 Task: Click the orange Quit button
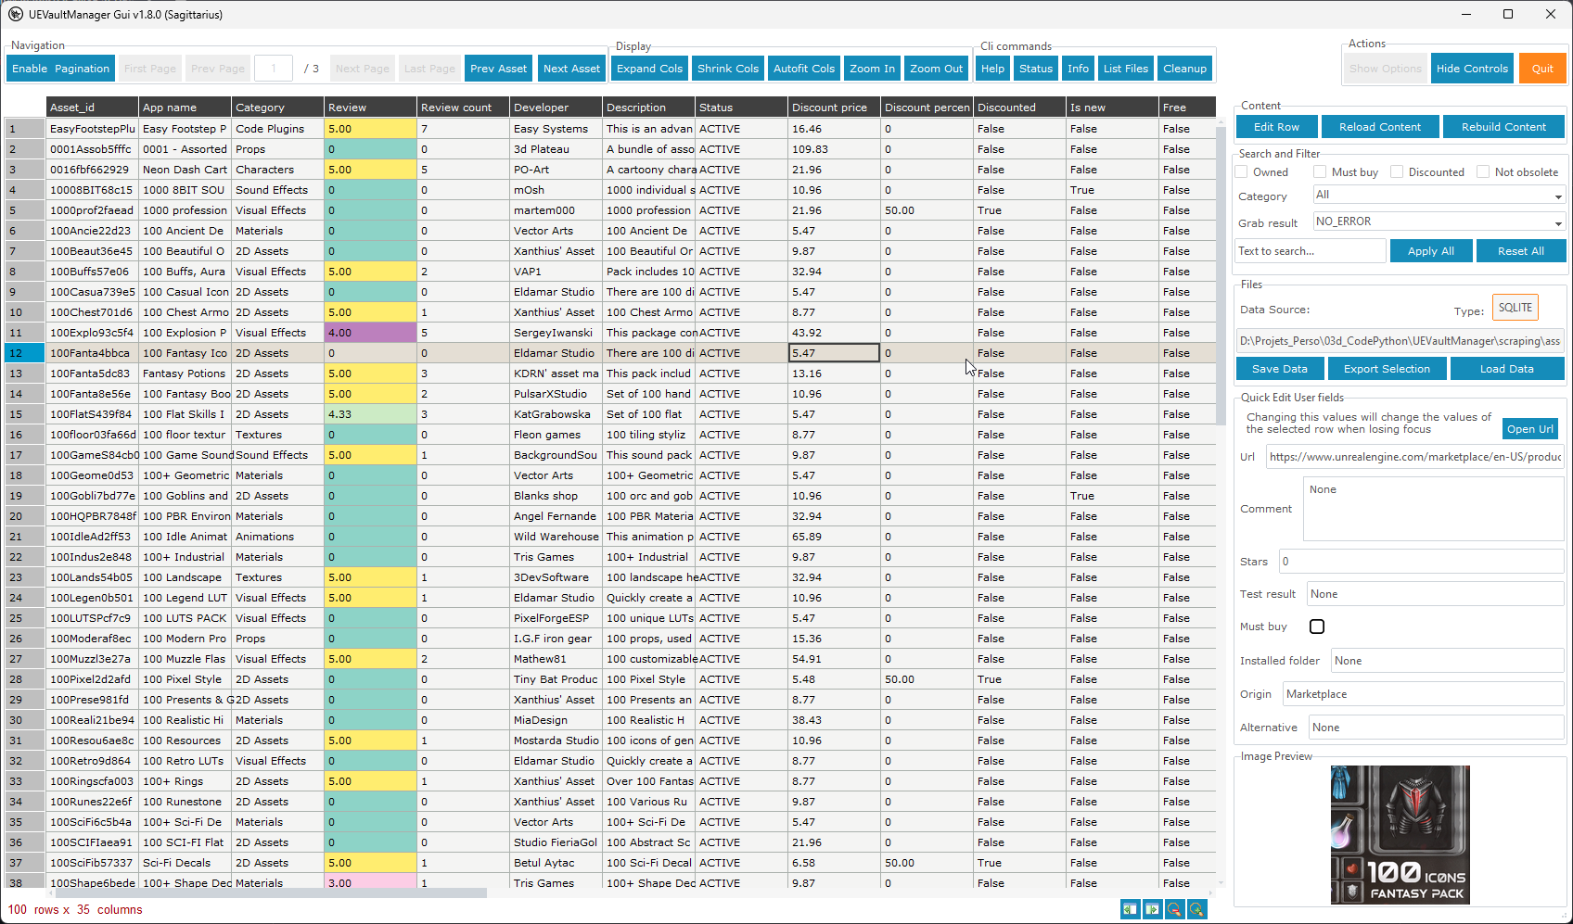click(1542, 69)
